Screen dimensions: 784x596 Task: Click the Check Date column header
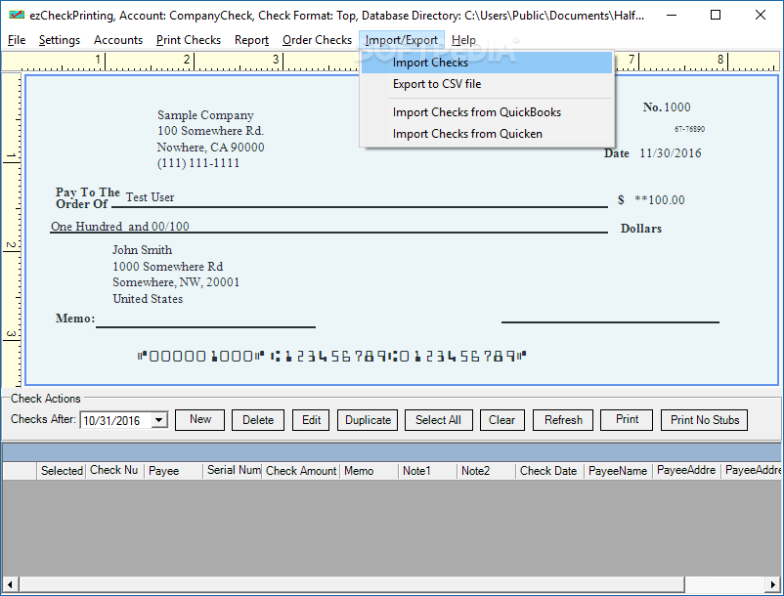(549, 471)
